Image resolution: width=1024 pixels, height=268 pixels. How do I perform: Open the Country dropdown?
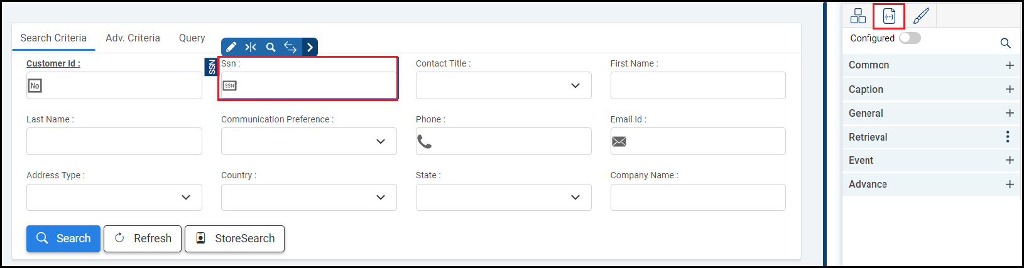[308, 197]
